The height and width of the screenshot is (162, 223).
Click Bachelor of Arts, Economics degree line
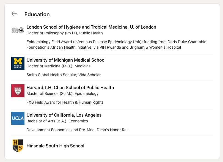point(57,121)
